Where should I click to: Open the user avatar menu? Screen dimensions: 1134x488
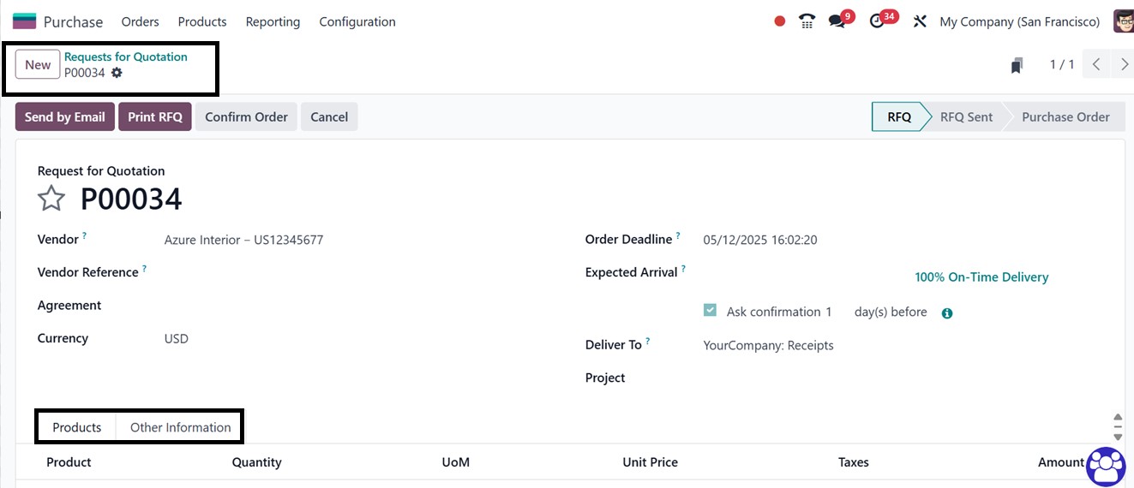(x=1123, y=21)
